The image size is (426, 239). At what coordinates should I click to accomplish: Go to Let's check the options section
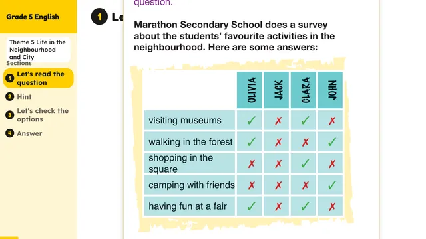(43, 115)
